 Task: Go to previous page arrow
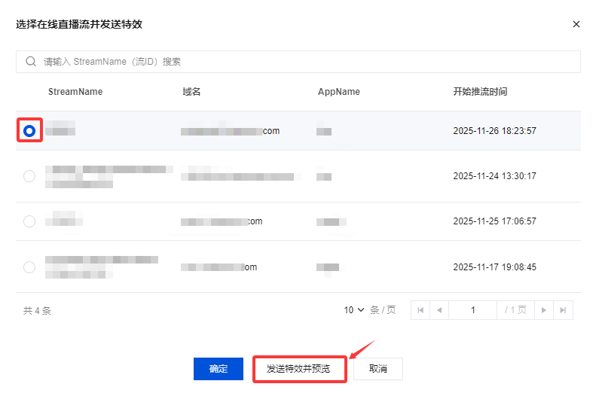pyautogui.click(x=439, y=310)
